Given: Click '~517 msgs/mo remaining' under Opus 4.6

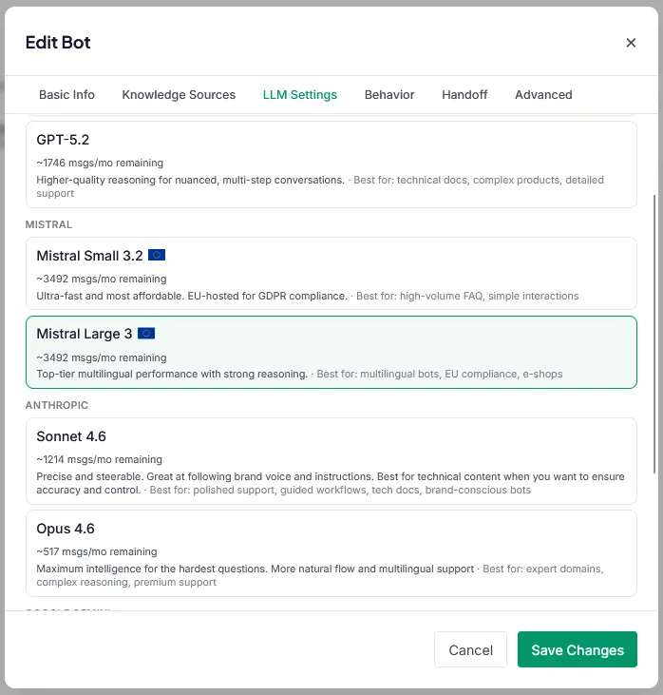Looking at the screenshot, I should tap(97, 551).
